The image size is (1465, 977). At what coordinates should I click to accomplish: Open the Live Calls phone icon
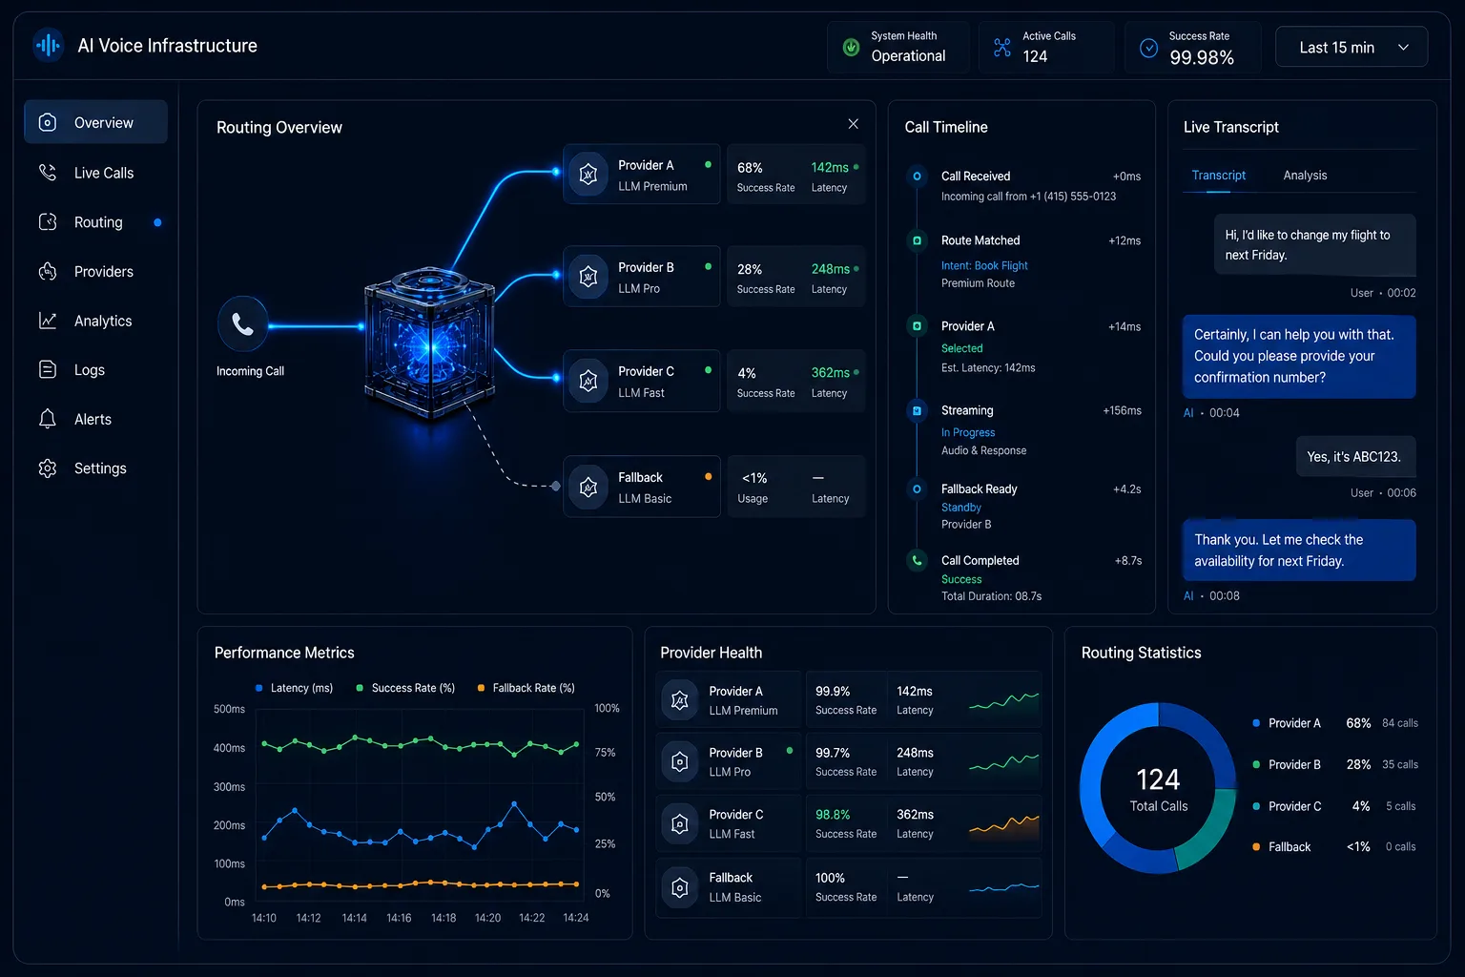coord(48,173)
